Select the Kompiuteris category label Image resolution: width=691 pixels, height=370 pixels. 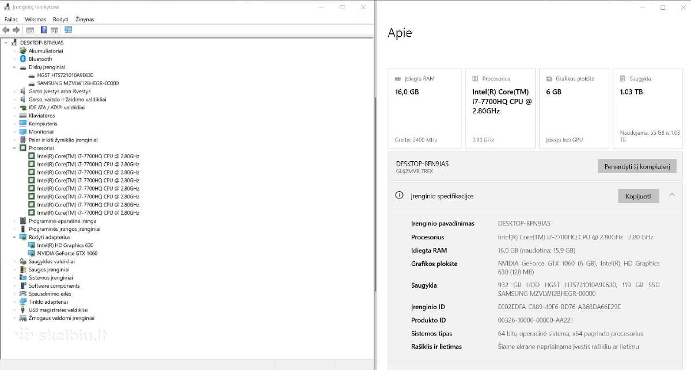click(43, 123)
